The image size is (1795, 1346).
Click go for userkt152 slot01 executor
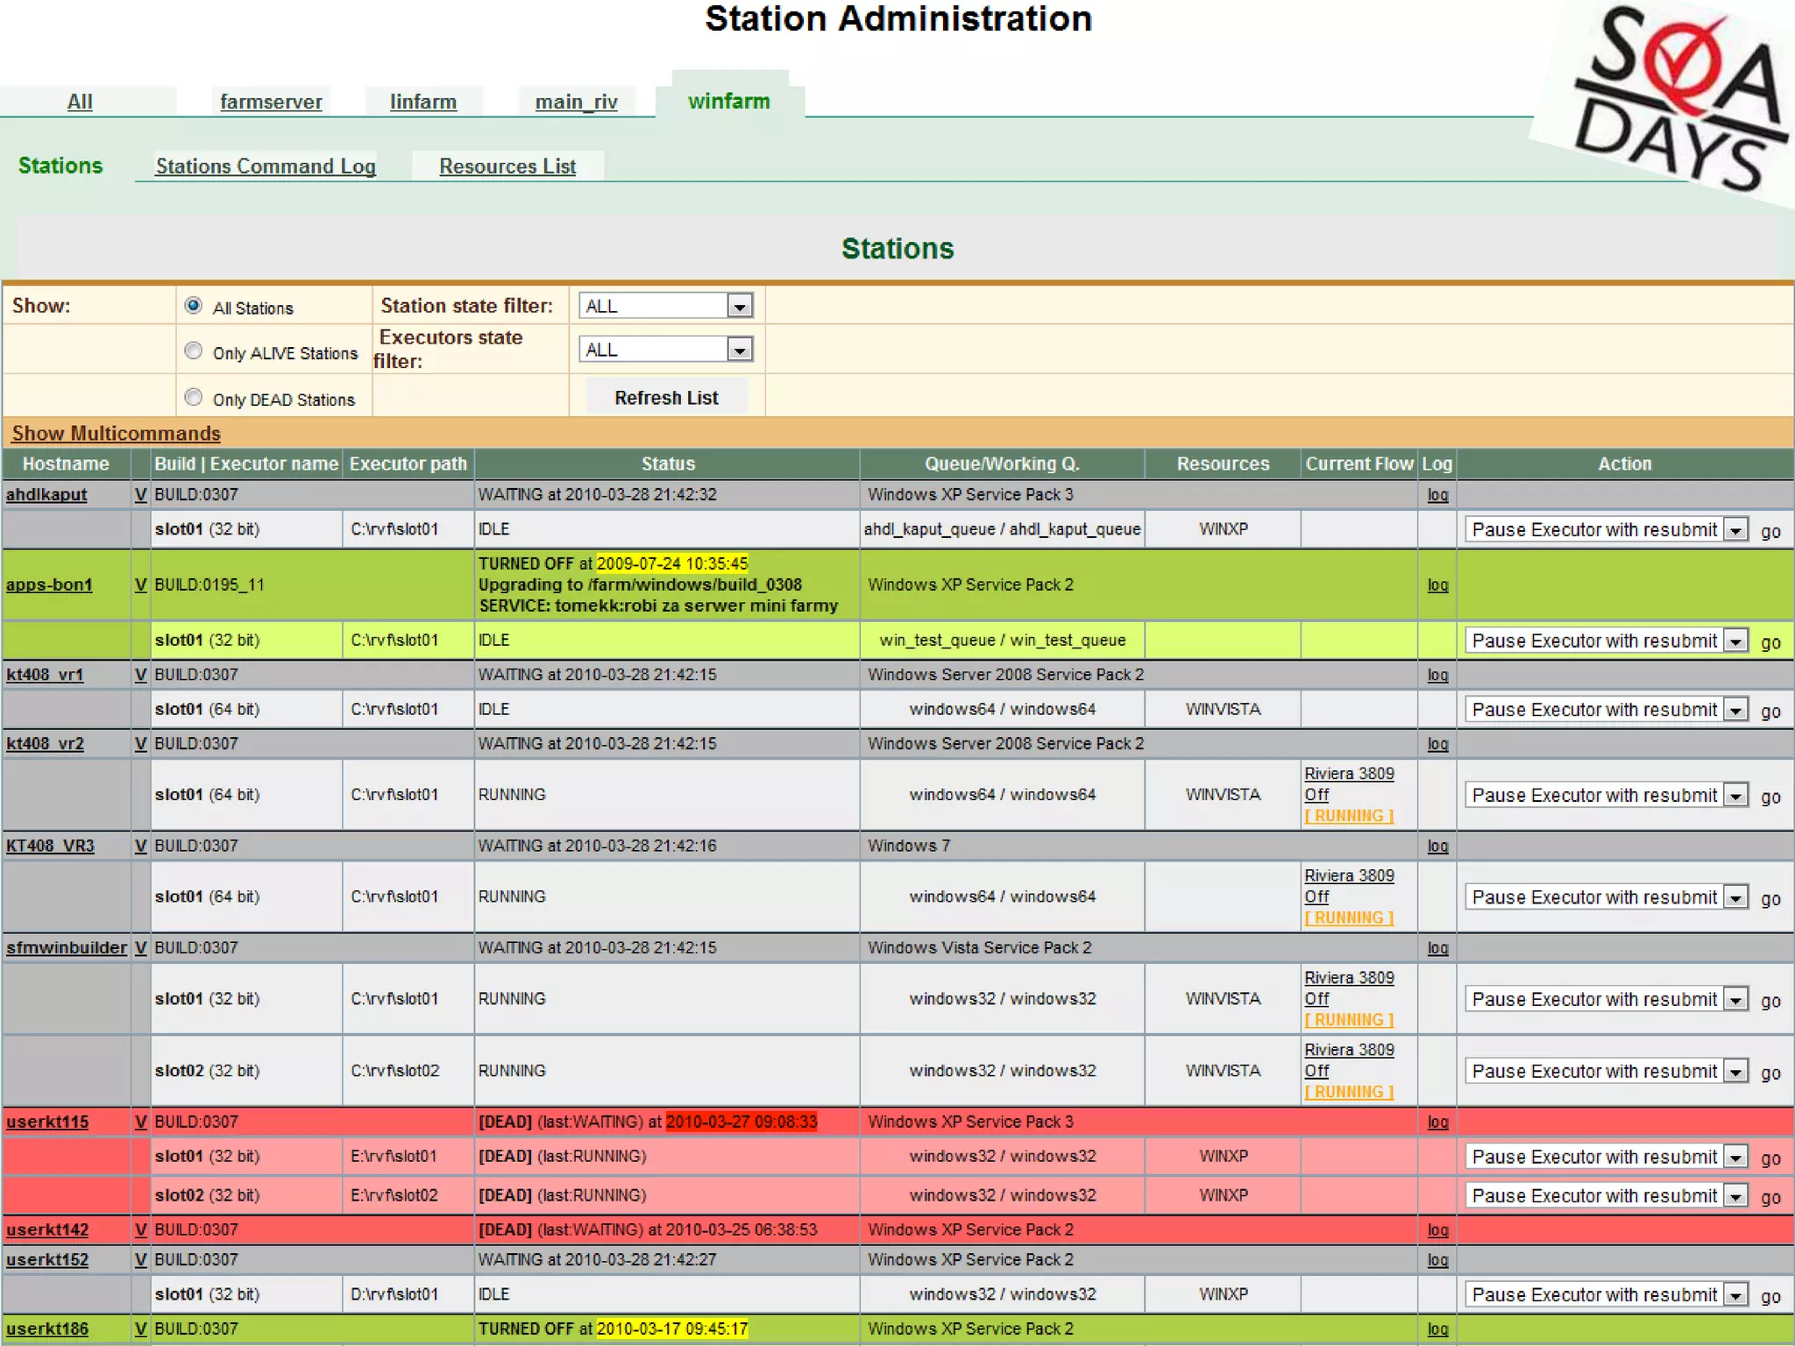(1770, 1296)
